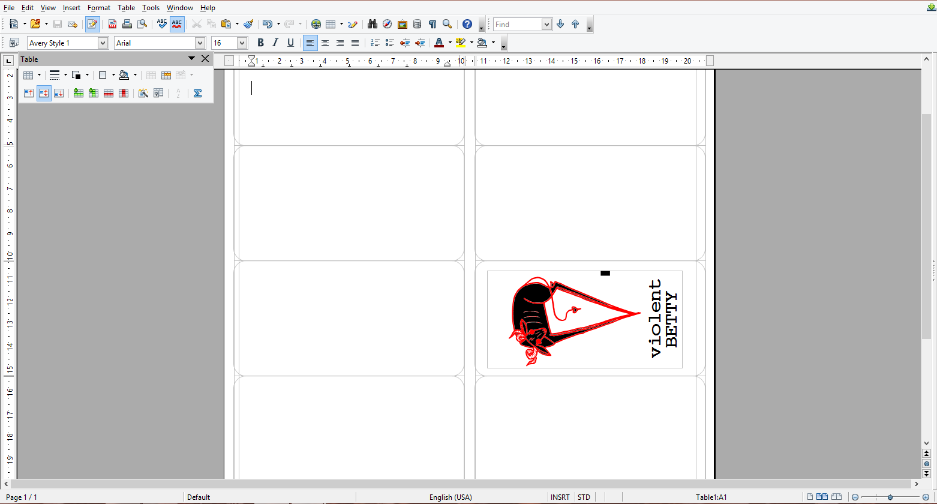This screenshot has height=504, width=937.
Task: Open the Table menu
Action: point(126,8)
